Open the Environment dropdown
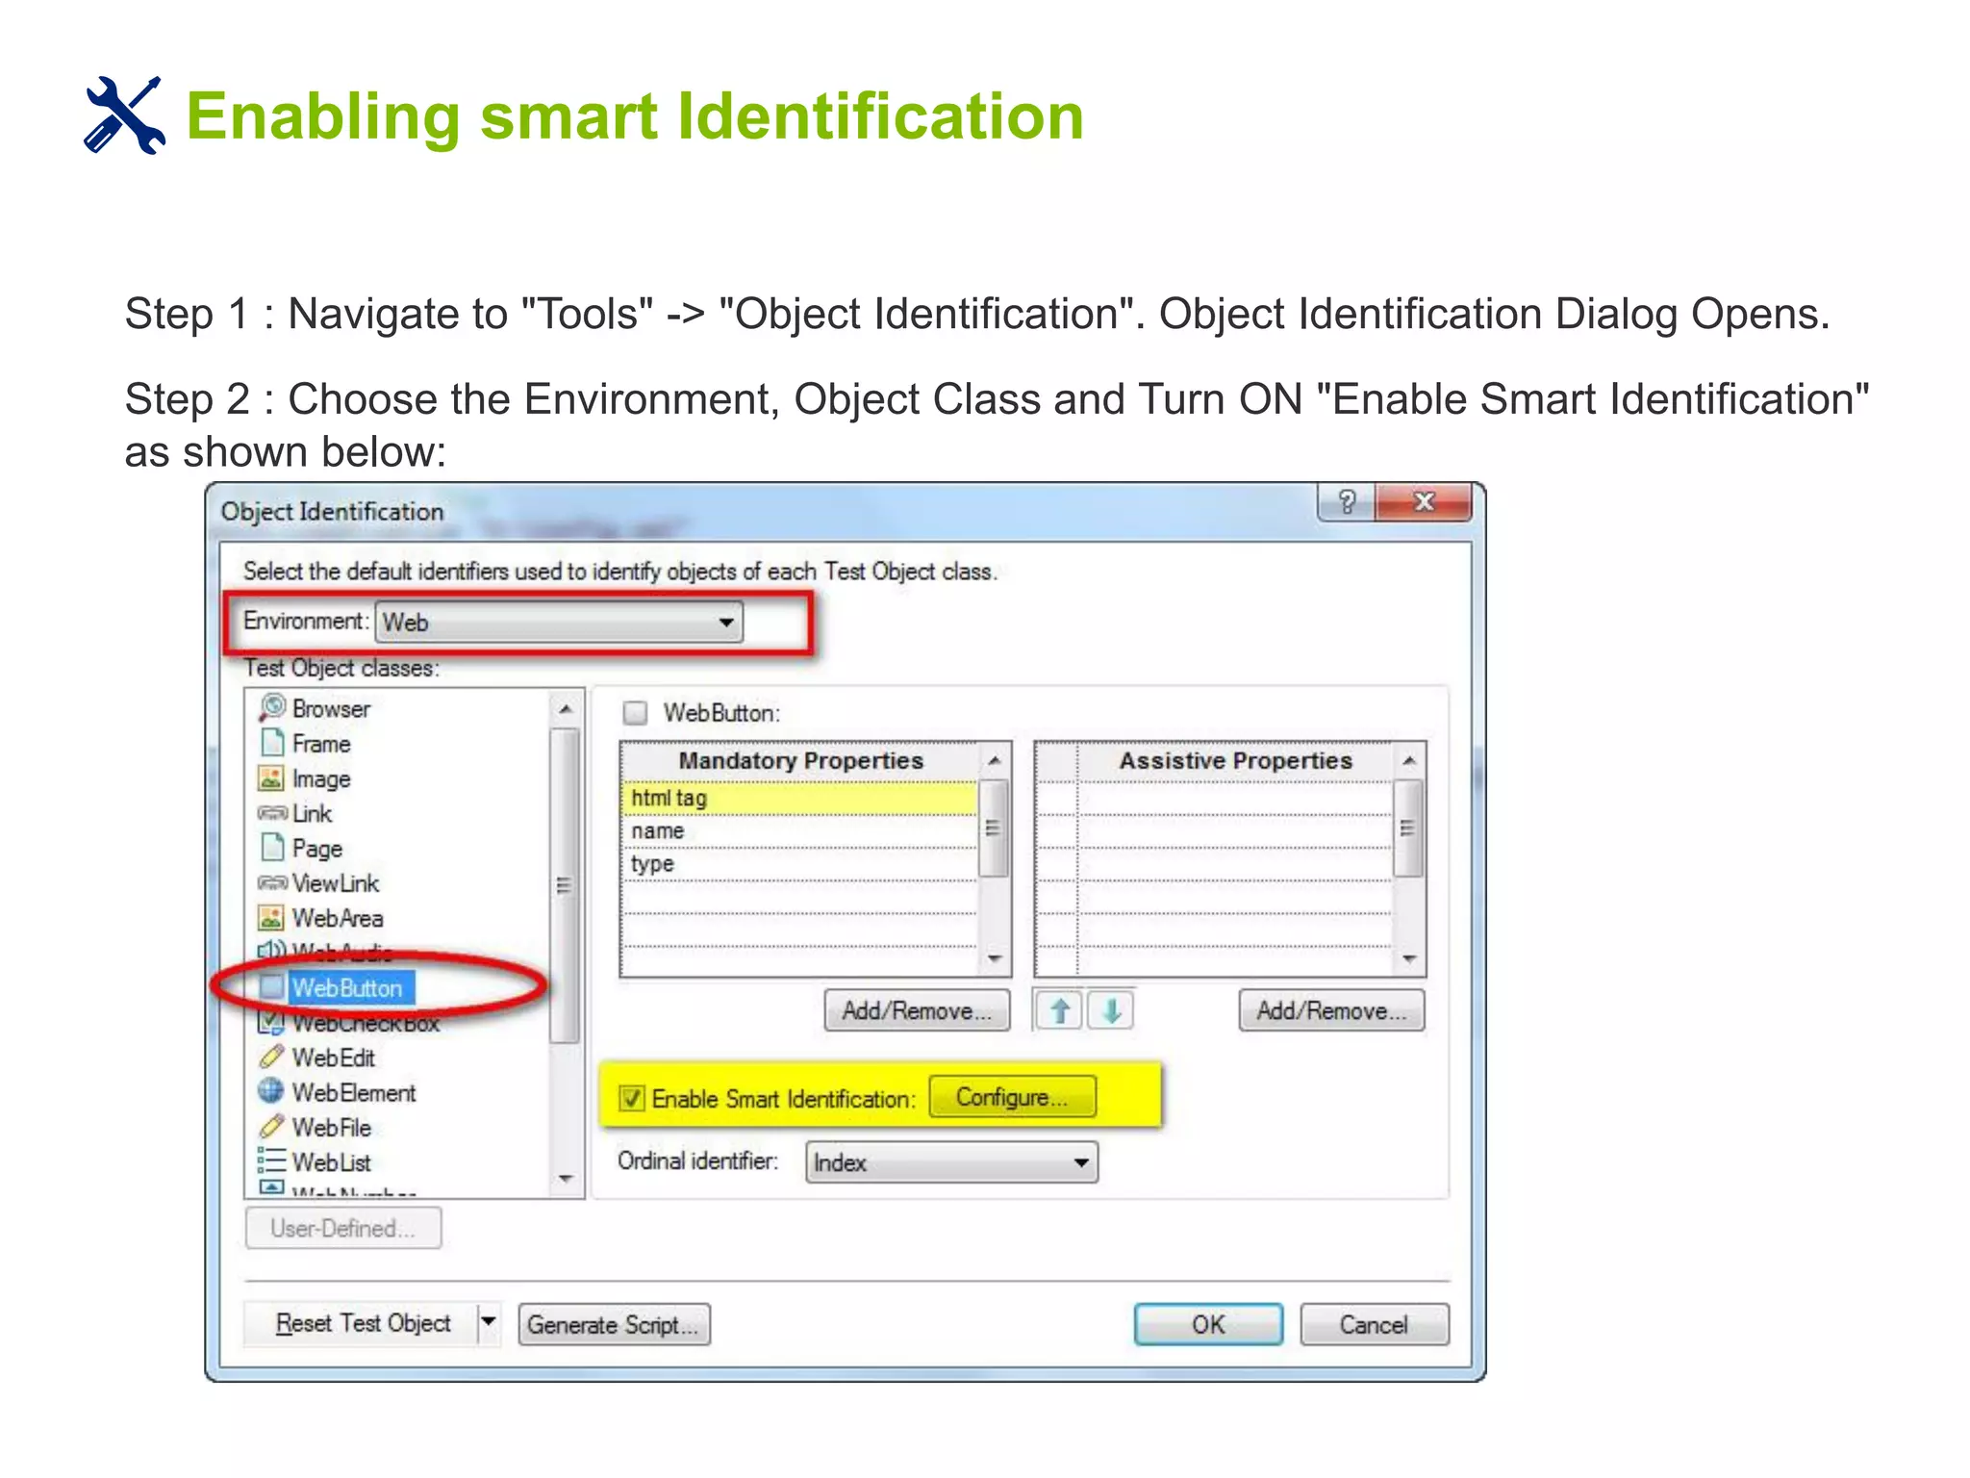This screenshot has width=1970, height=1478. click(559, 623)
